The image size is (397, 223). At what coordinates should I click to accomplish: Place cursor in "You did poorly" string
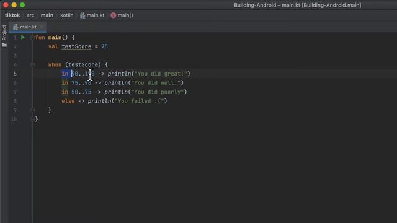pyautogui.click(x=157, y=92)
